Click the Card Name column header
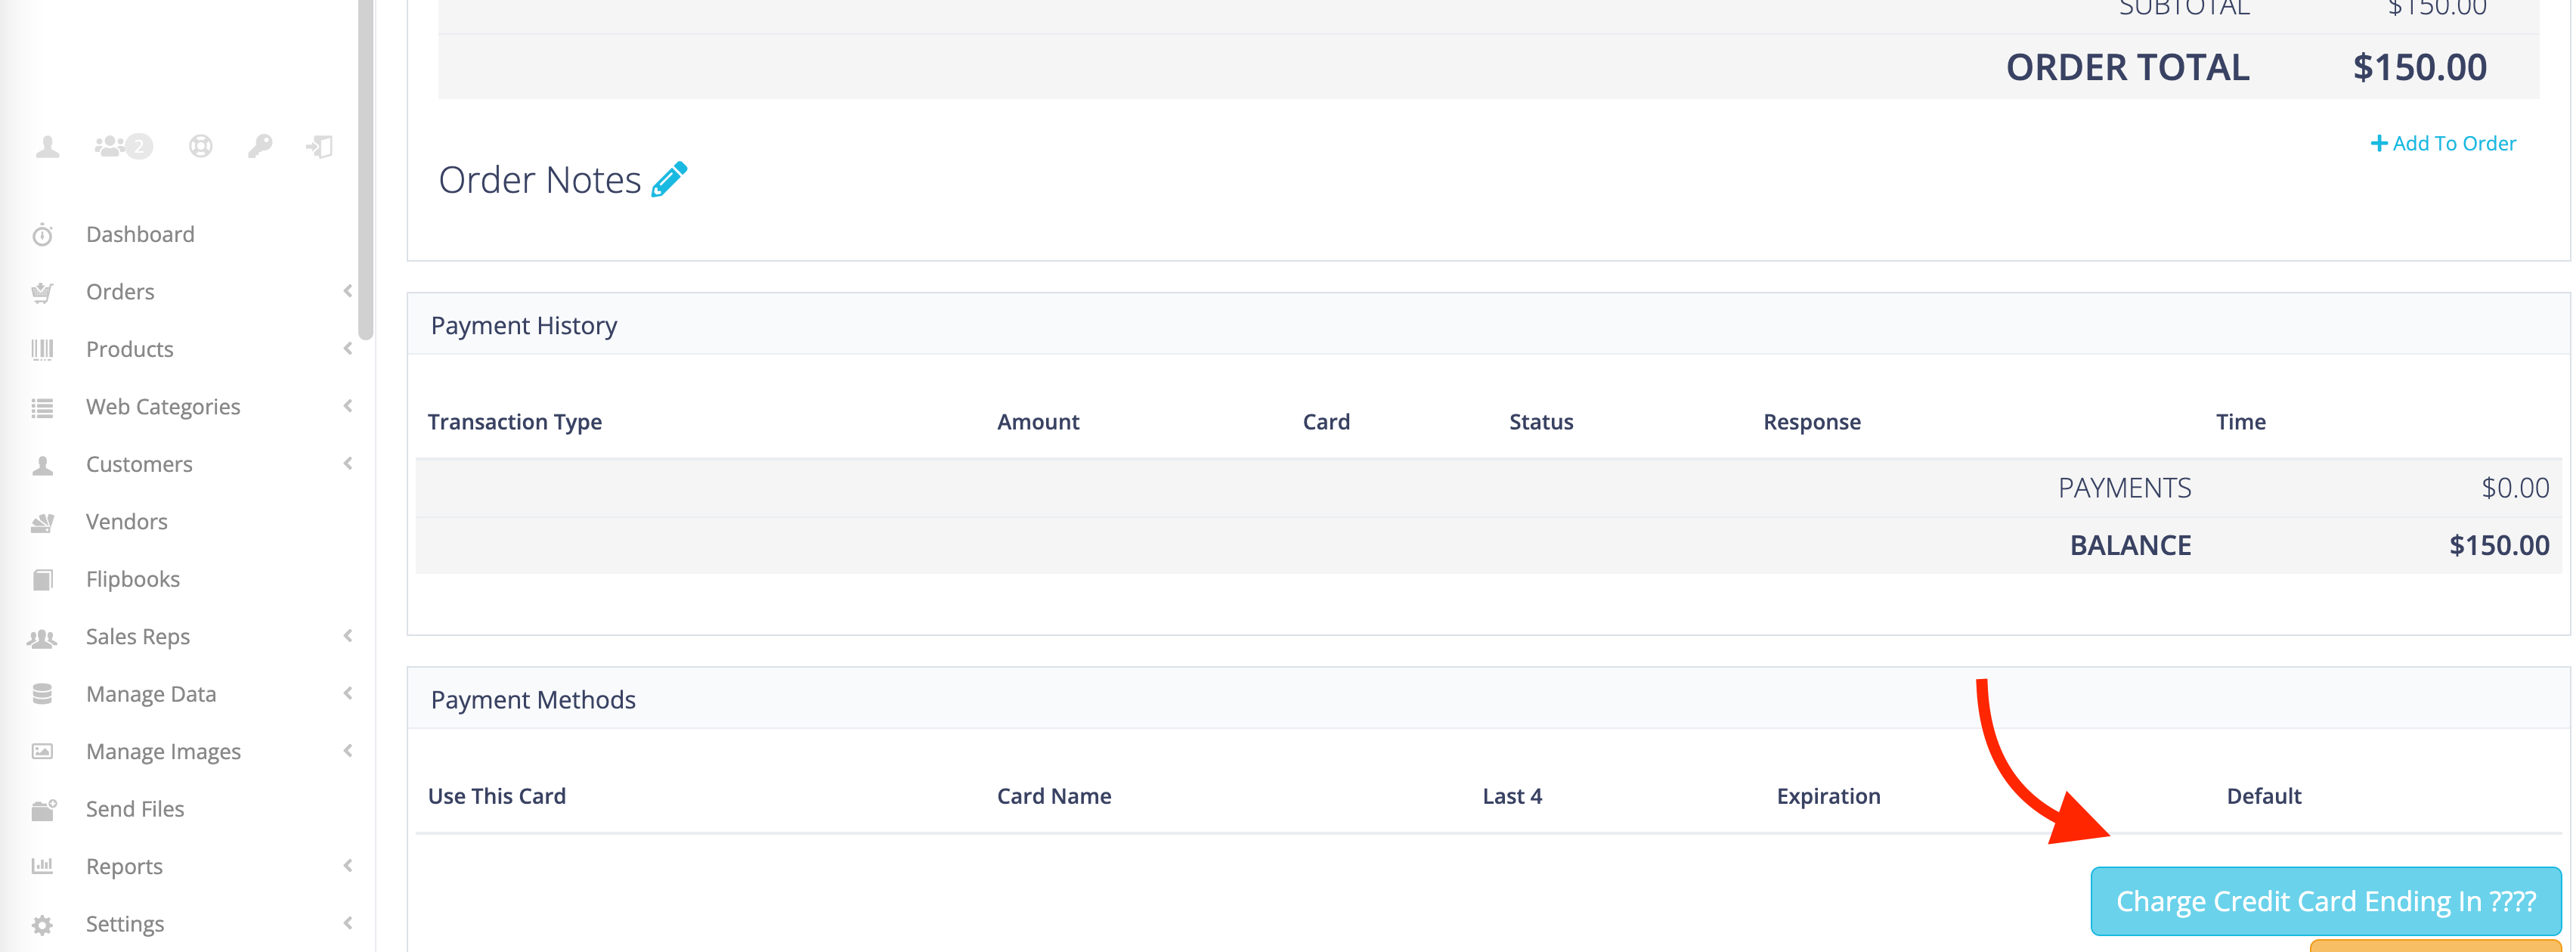Image resolution: width=2576 pixels, height=952 pixels. click(1054, 796)
